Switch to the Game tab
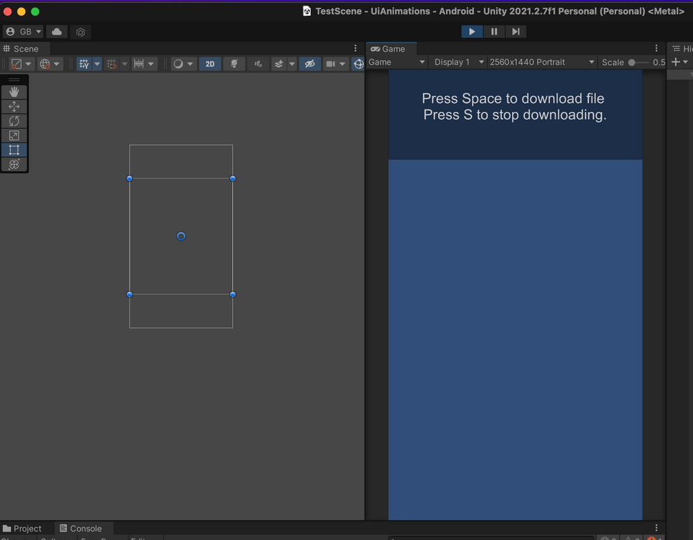 [x=392, y=48]
